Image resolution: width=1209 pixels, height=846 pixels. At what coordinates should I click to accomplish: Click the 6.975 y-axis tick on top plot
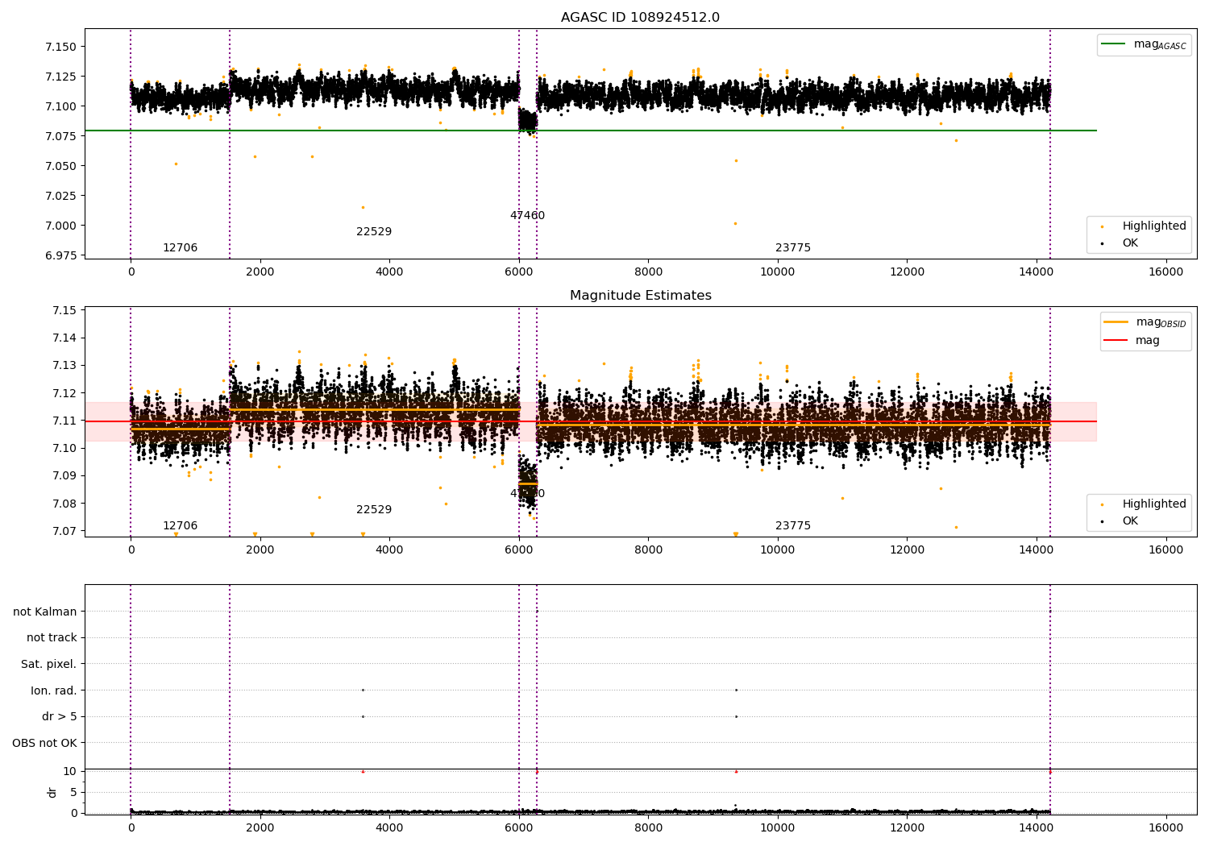(60, 255)
